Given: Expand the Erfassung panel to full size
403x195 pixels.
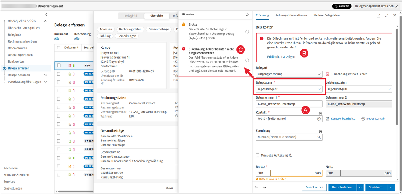Looking at the screenshot, I should pyautogui.click(x=387, y=15).
